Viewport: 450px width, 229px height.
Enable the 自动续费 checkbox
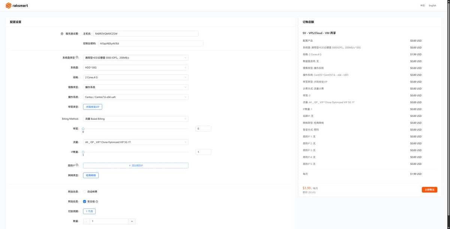coord(84,192)
